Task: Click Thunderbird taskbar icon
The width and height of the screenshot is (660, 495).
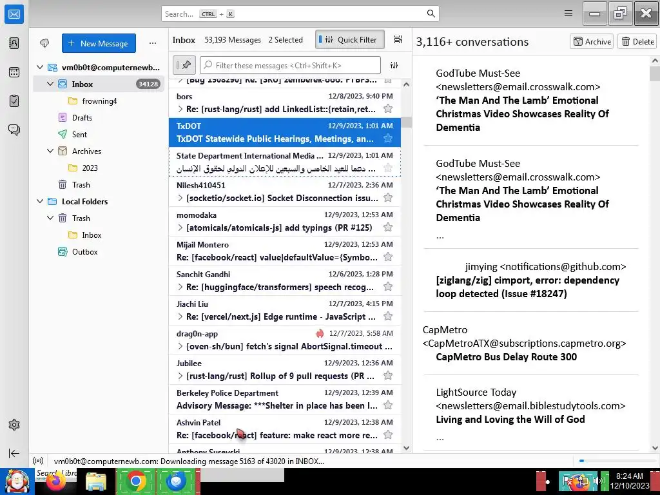Action: [176, 481]
